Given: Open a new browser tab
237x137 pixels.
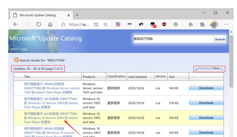Looking at the screenshot, I should click(x=77, y=15).
